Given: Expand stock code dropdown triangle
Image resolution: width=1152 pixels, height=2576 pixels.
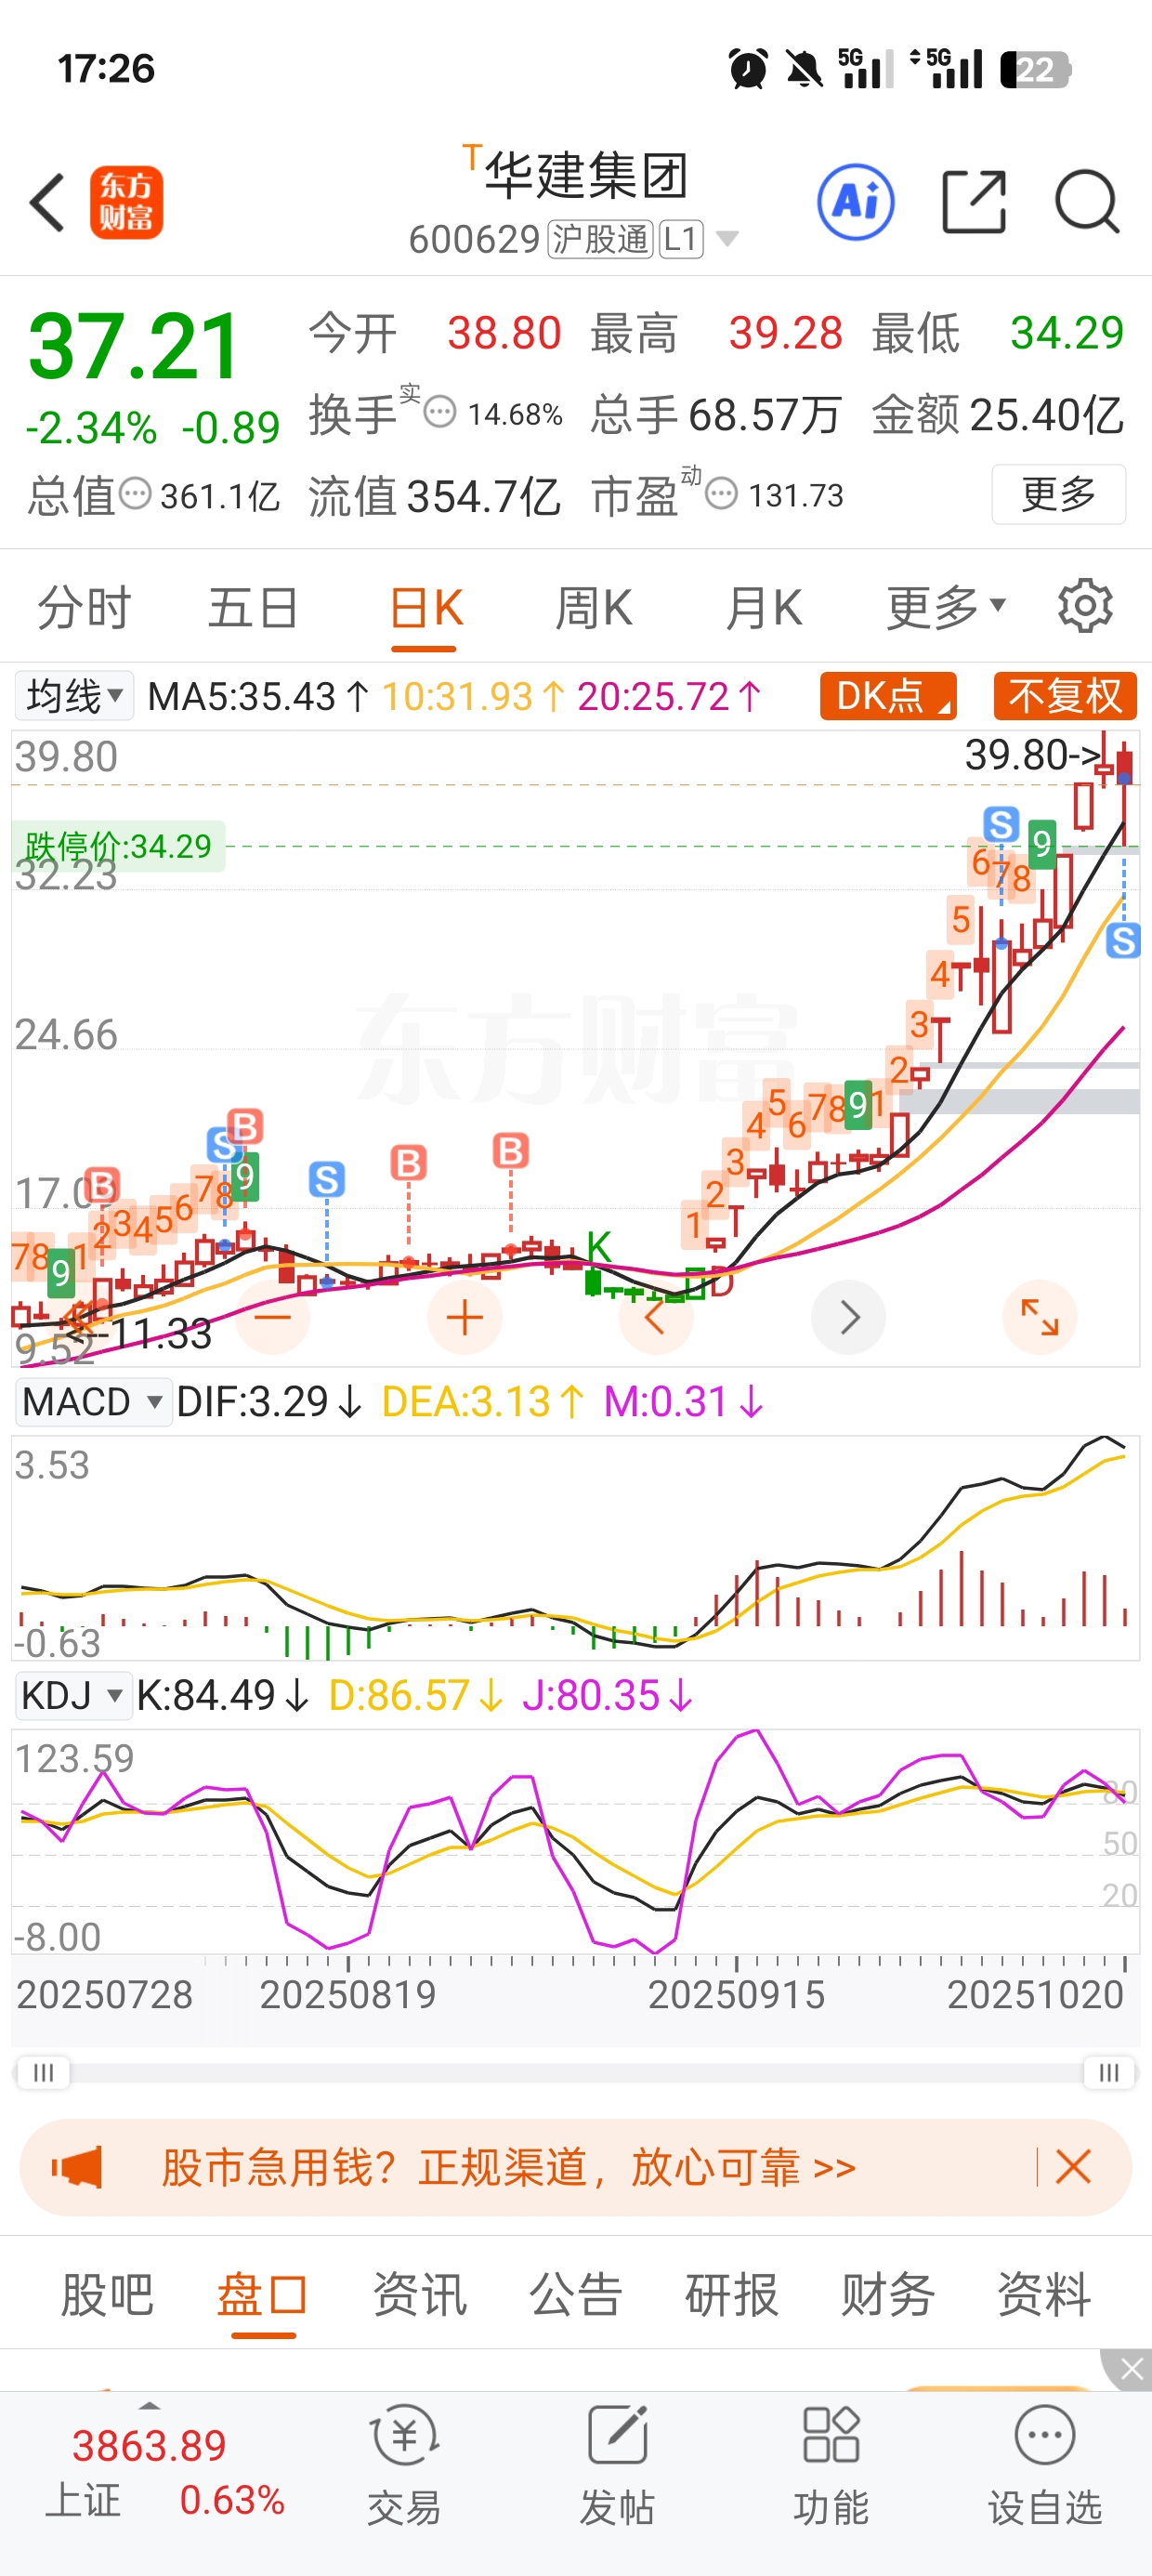Looking at the screenshot, I should click(728, 238).
